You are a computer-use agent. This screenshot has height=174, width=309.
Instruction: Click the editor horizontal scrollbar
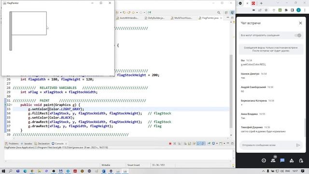click(x=120, y=139)
